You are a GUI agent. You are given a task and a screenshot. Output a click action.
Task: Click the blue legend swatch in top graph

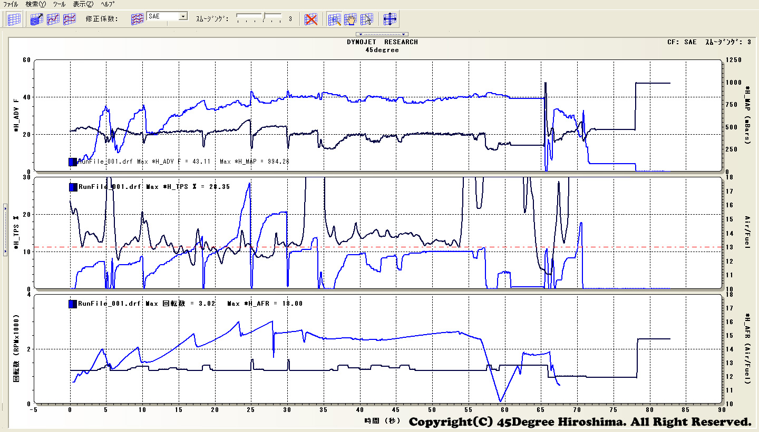click(x=73, y=162)
